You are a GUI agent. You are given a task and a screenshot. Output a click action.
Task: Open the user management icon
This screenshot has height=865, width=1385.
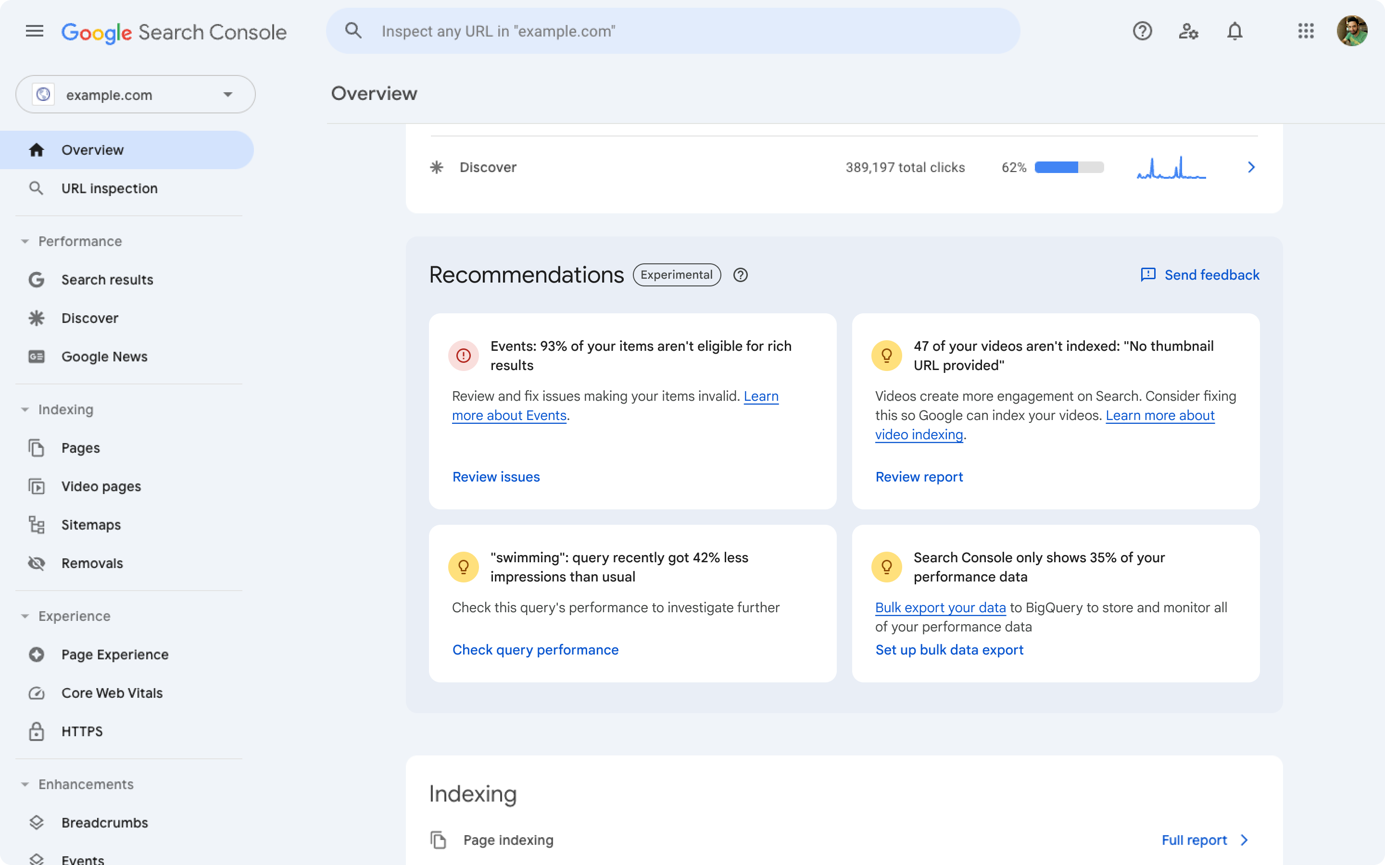[1189, 31]
